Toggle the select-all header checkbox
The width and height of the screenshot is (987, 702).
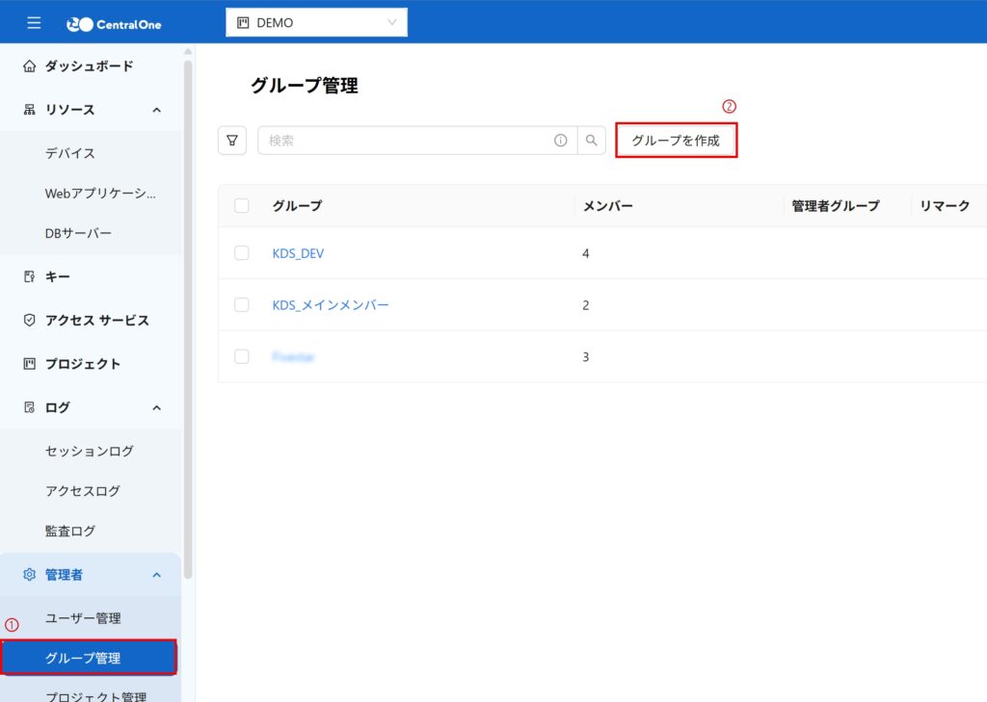coord(242,205)
